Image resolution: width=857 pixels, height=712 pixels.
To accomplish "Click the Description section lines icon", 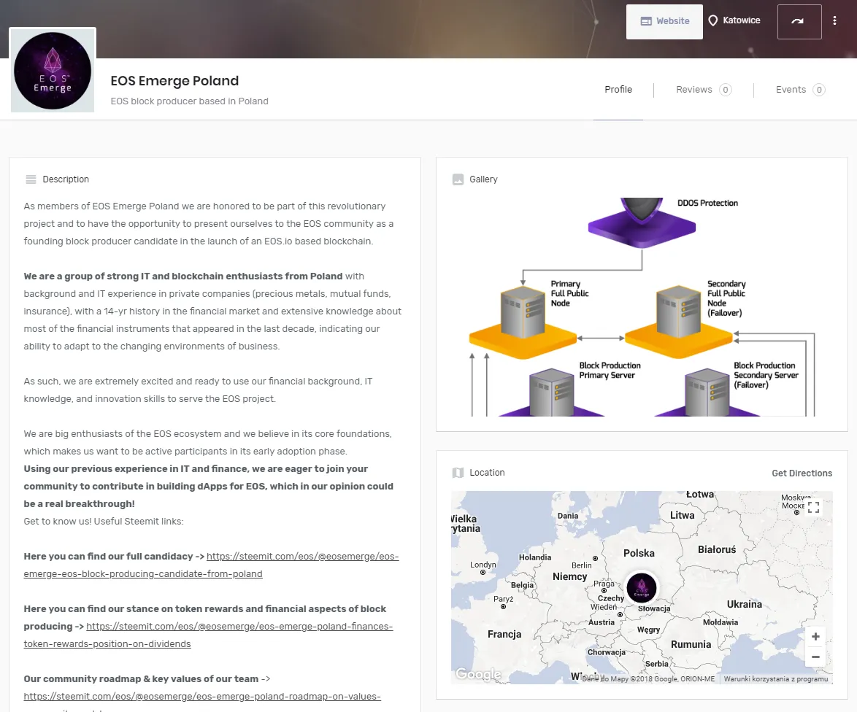I will pyautogui.click(x=31, y=179).
